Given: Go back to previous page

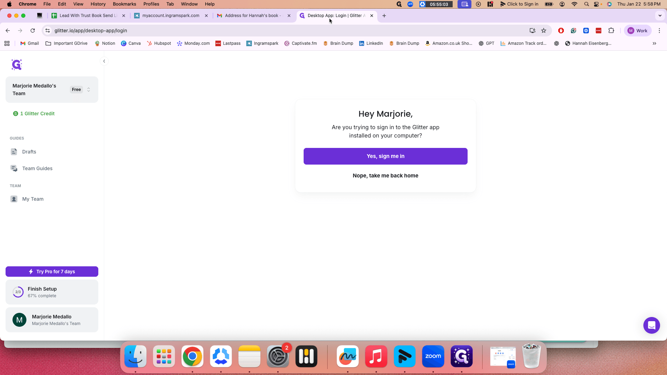Looking at the screenshot, I should point(8,31).
